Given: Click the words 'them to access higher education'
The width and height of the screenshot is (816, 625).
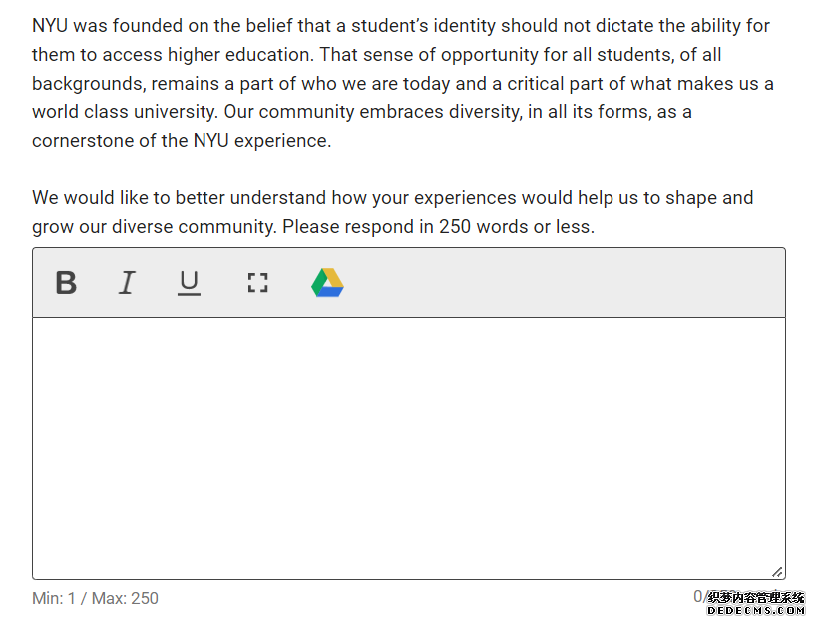Looking at the screenshot, I should tap(172, 55).
